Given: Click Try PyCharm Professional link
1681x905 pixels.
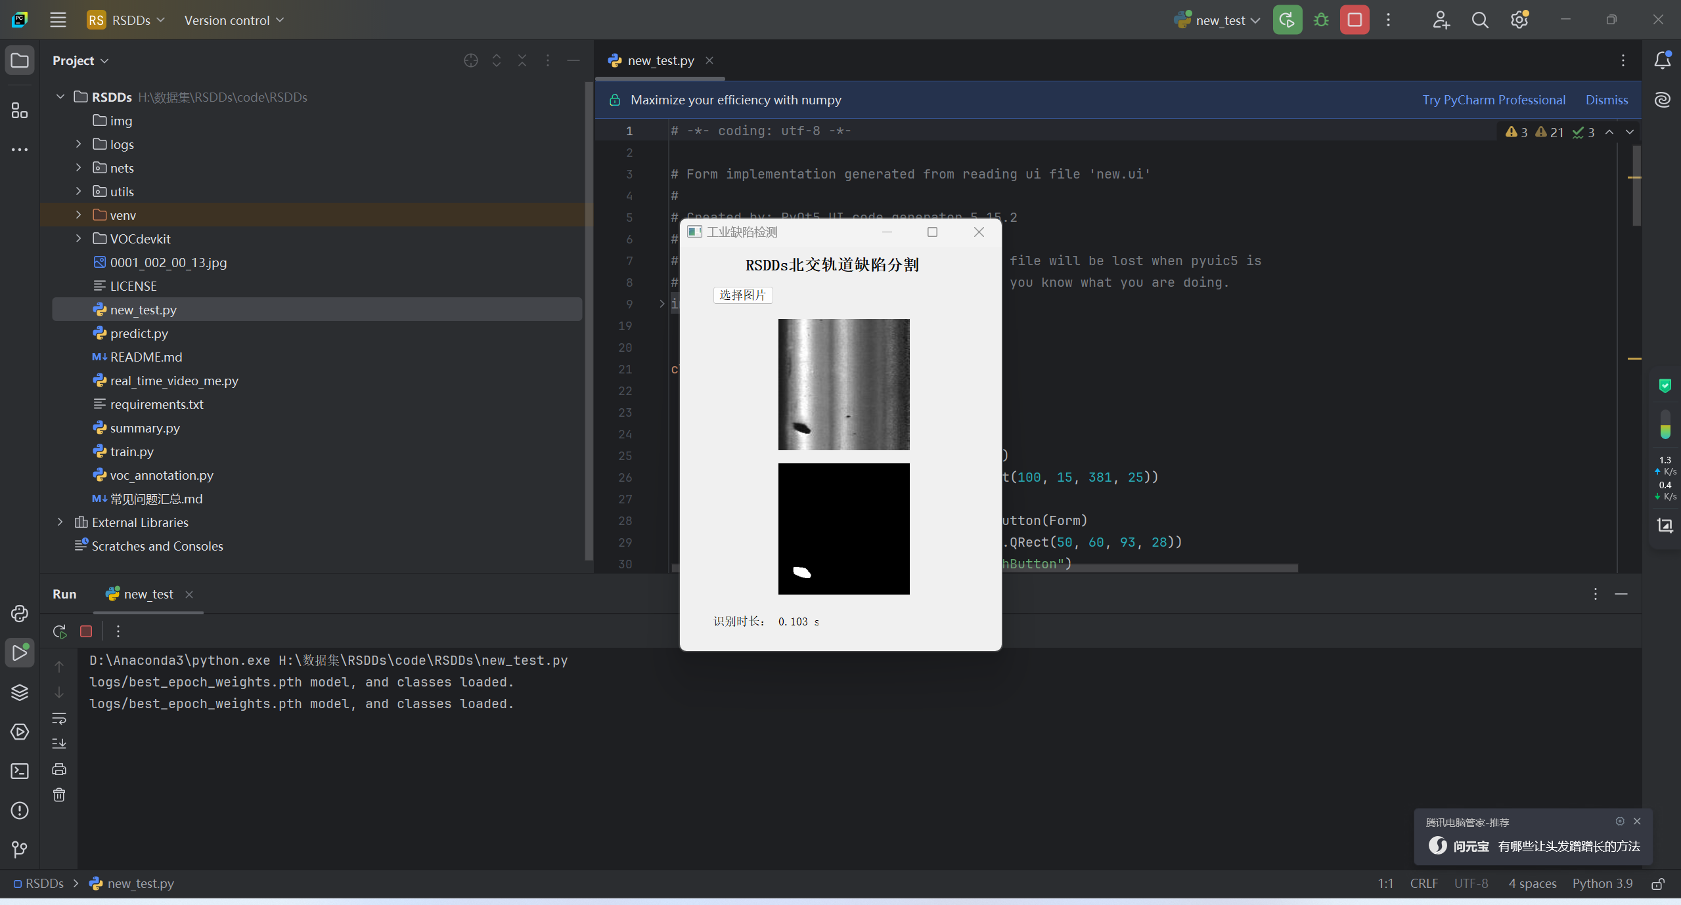Looking at the screenshot, I should tap(1494, 100).
